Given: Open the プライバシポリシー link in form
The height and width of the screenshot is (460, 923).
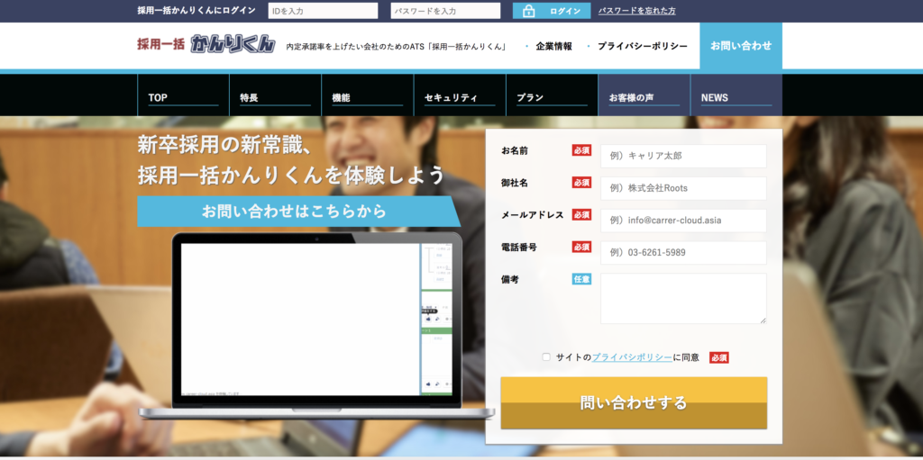Looking at the screenshot, I should pyautogui.click(x=632, y=357).
